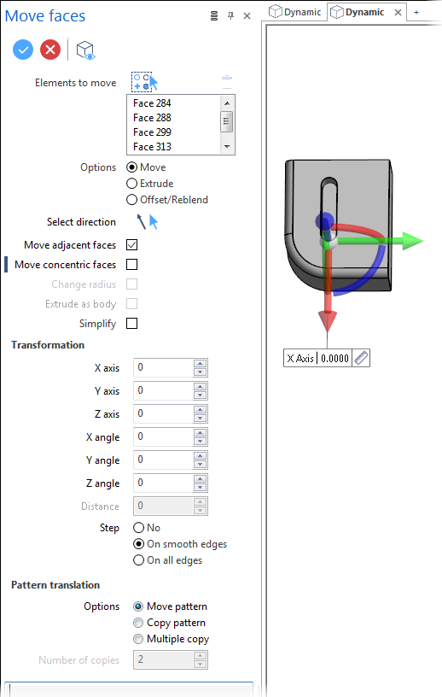Select the Extrude option radio button
442x697 pixels.
coord(132,184)
